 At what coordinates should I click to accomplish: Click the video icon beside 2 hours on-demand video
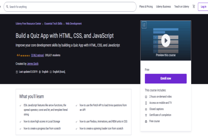click(146, 97)
